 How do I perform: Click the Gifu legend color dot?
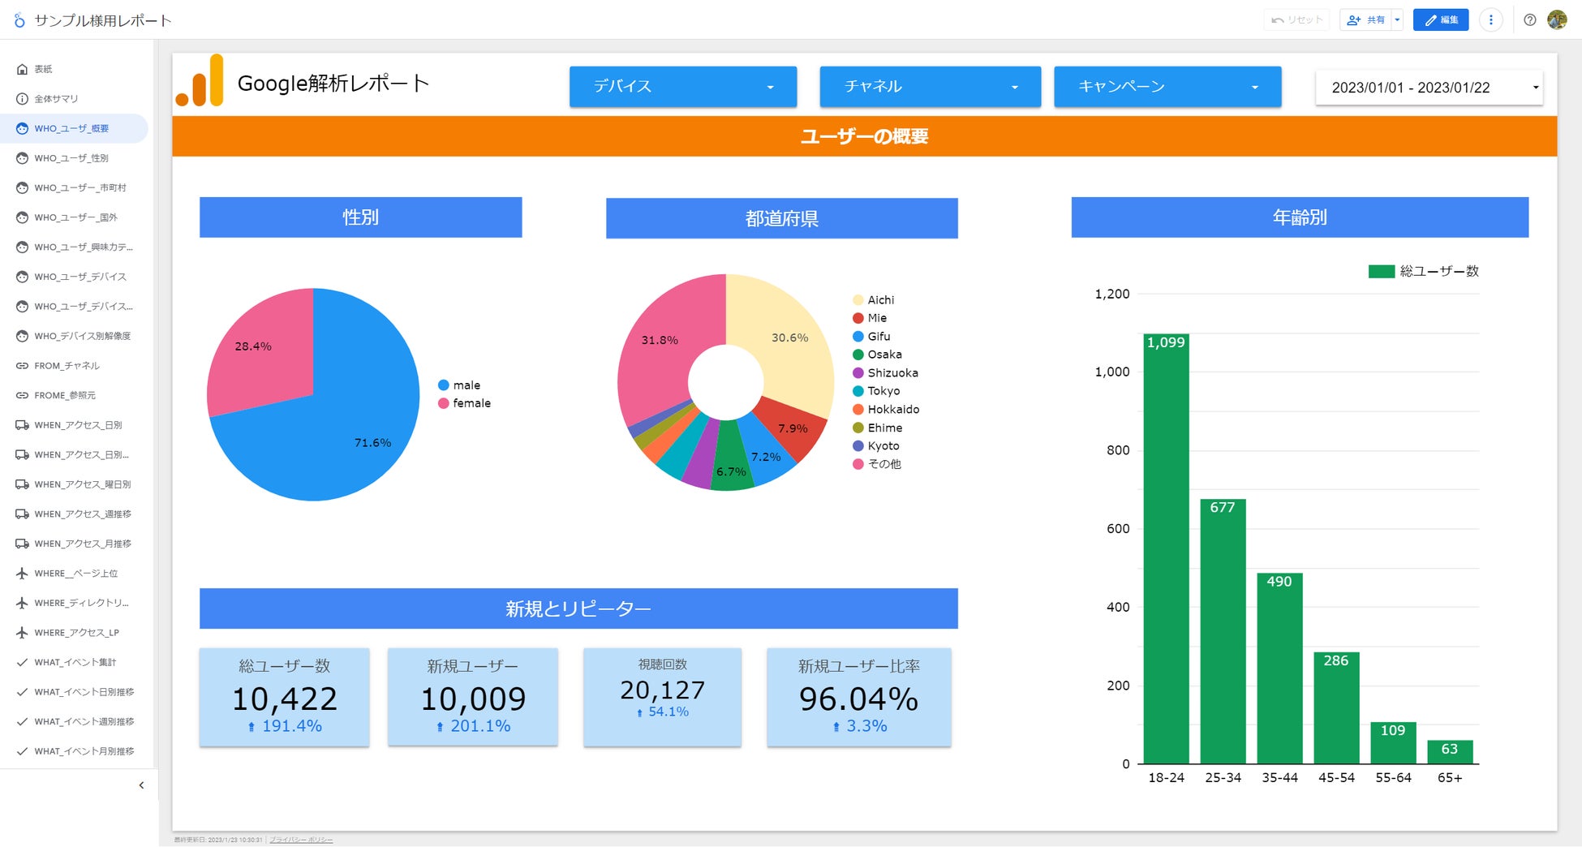point(858,337)
